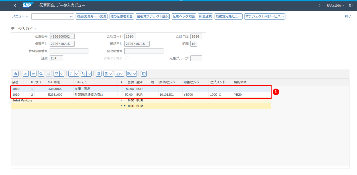Viewport: 357px width, 175px height.
Task: Click the 通貨 field EUR
Action: 56,58
